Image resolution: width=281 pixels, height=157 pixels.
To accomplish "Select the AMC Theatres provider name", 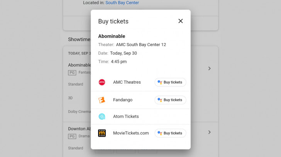I will [x=127, y=82].
